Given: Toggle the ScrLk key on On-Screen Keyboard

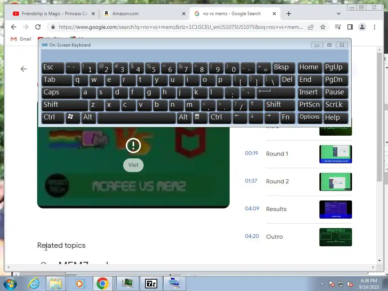Looking at the screenshot, I should (336, 105).
